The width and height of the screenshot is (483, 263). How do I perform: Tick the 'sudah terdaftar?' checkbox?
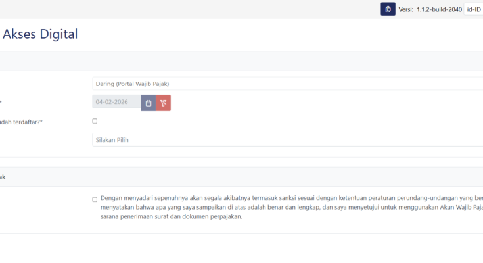click(95, 121)
